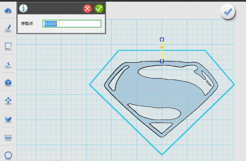Open the info help icon in dialog
Image resolution: width=246 pixels, height=161 pixels.
(24, 8)
